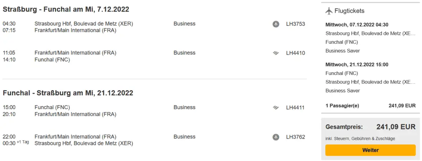Click the Business class label for flight LH4410

[184, 53]
